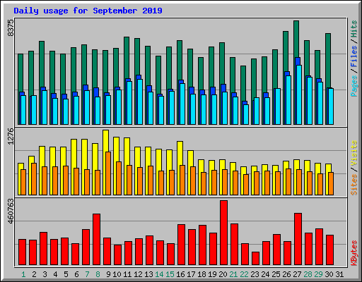Click day 1 on the date axis
Viewport: 362px width, 282px height.
coord(23,274)
